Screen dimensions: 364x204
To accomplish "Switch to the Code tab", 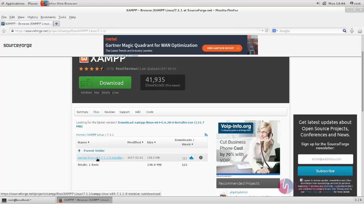I will (x=150, y=112).
